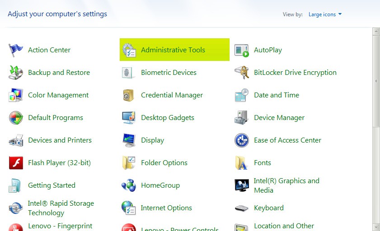
Task: Click the Action Center flag icon
Action: pyautogui.click(x=16, y=50)
